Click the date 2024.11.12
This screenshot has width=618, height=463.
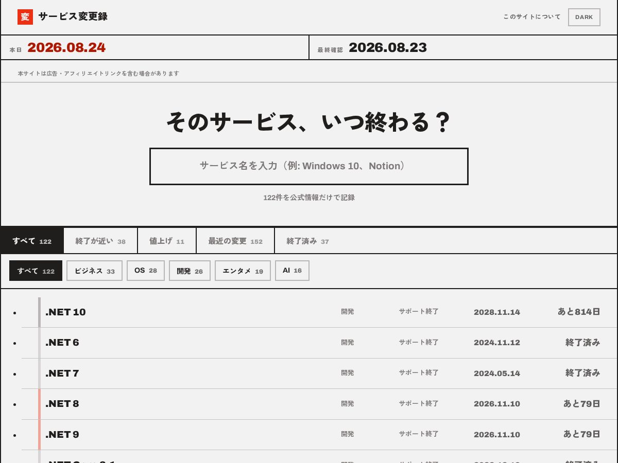pyautogui.click(x=497, y=343)
